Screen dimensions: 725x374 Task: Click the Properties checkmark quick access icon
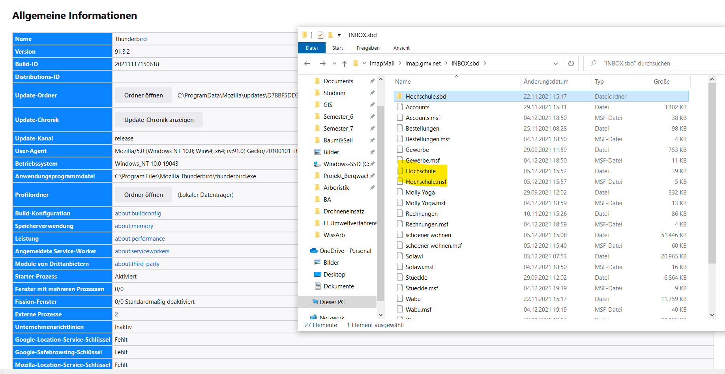point(320,35)
